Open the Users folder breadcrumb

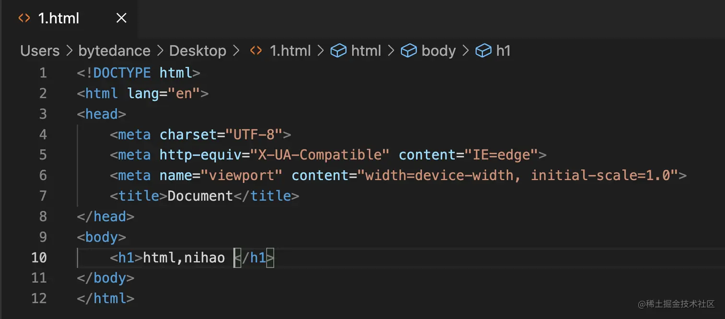(x=40, y=51)
